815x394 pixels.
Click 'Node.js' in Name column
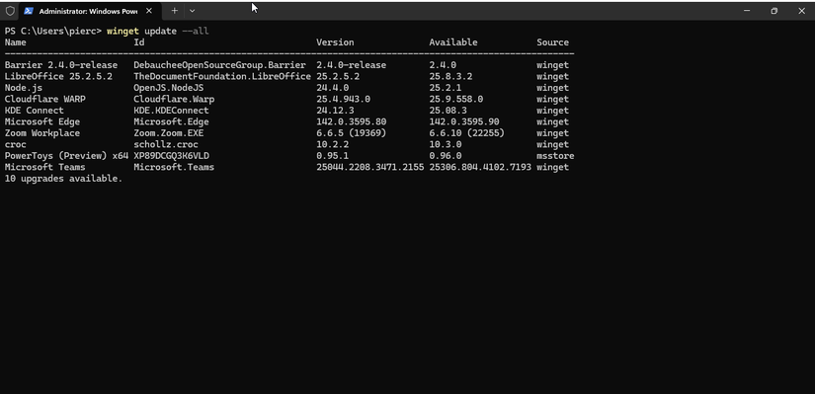click(24, 88)
